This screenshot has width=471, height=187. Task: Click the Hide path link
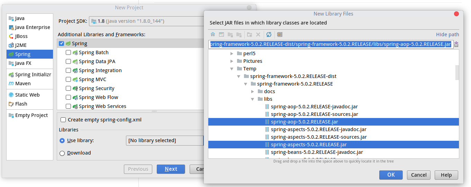447,35
